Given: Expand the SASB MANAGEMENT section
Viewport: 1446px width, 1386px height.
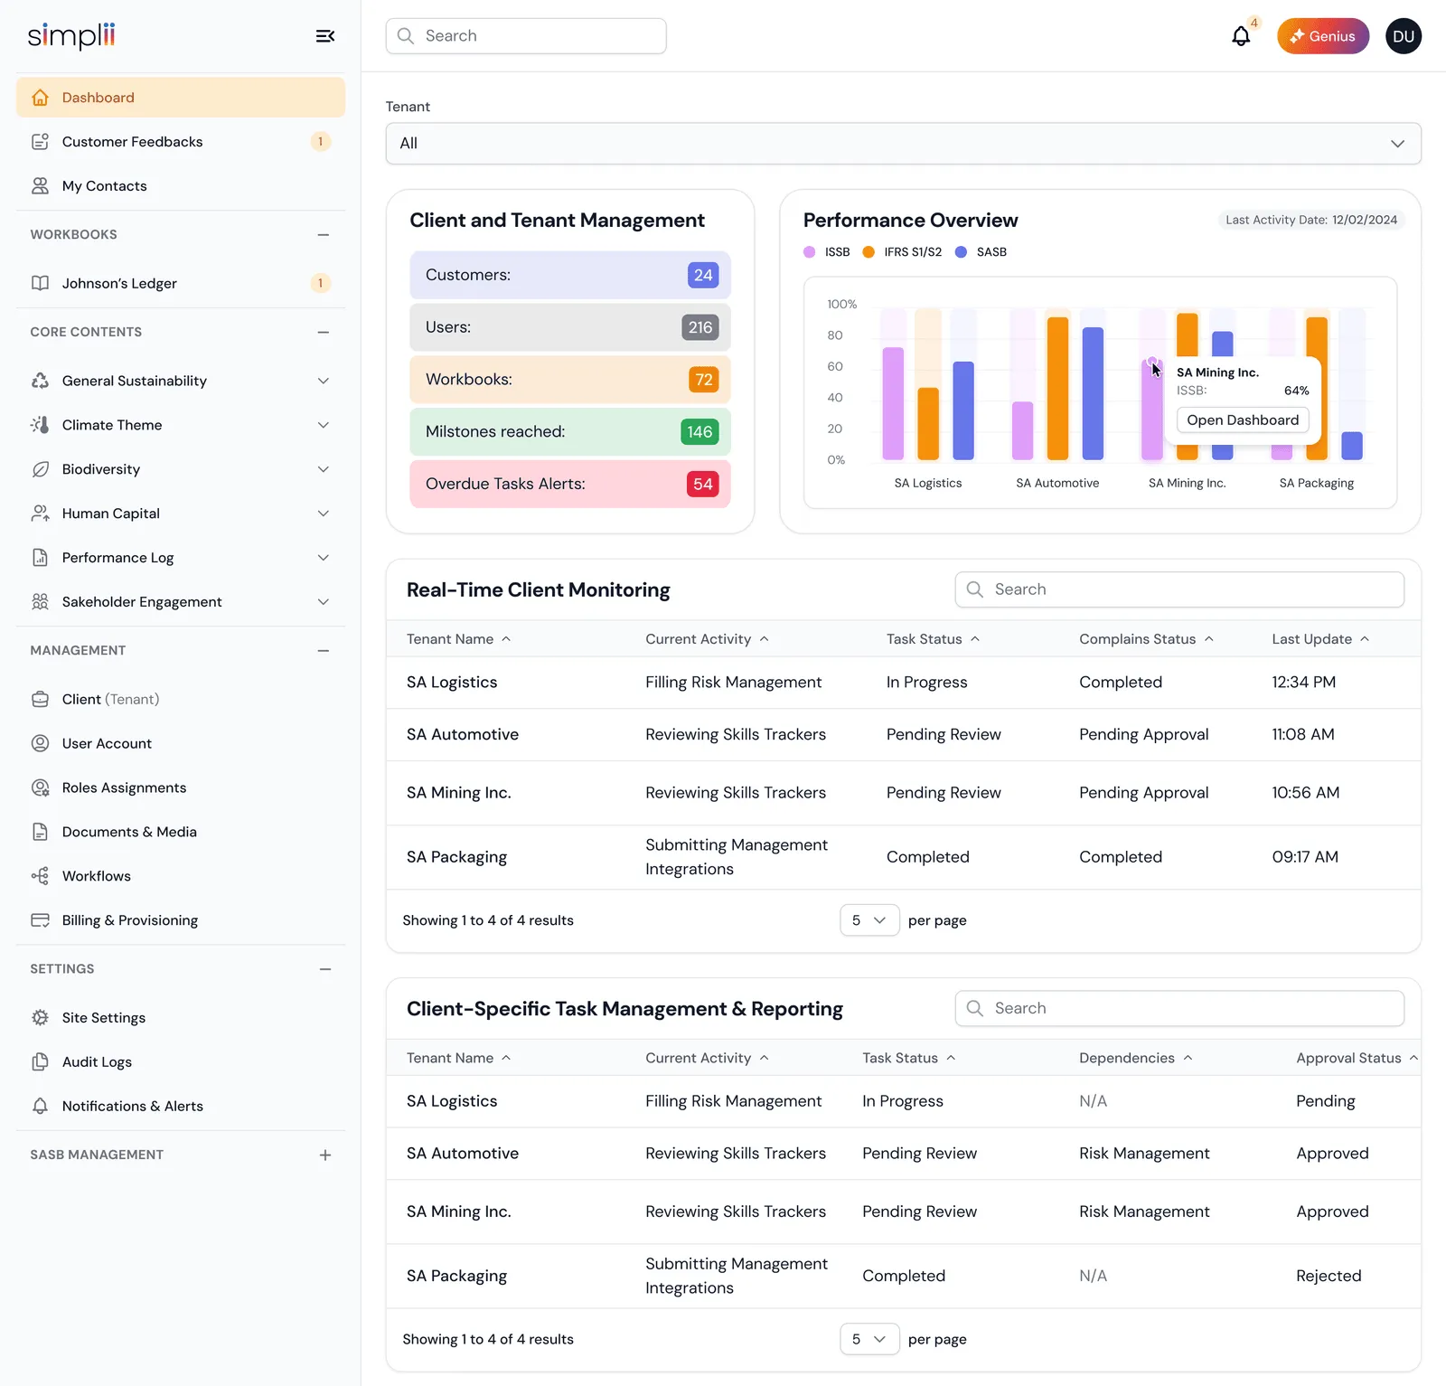Looking at the screenshot, I should click(x=325, y=1155).
